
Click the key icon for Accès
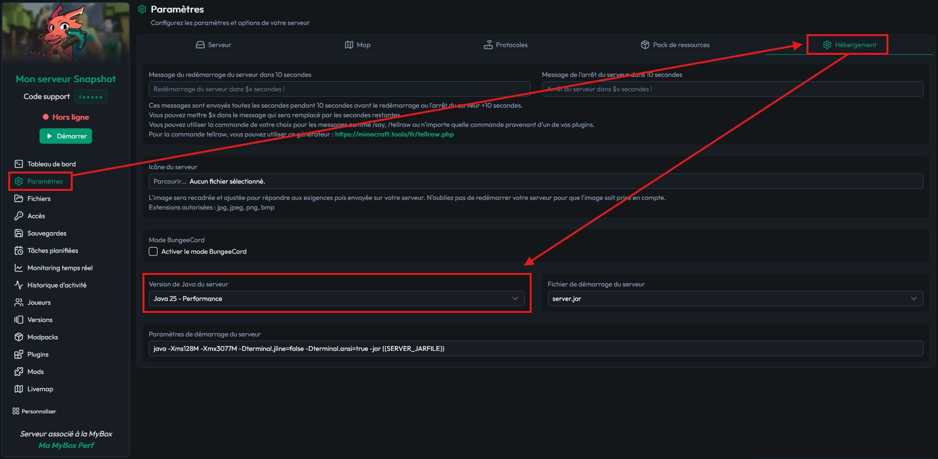click(19, 216)
